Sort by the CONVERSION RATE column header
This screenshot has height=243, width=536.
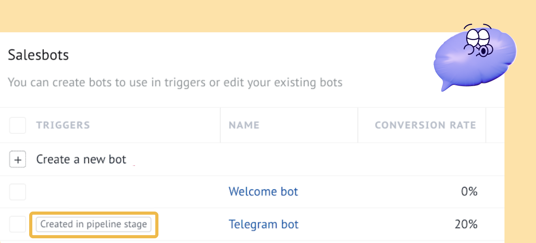(x=425, y=125)
